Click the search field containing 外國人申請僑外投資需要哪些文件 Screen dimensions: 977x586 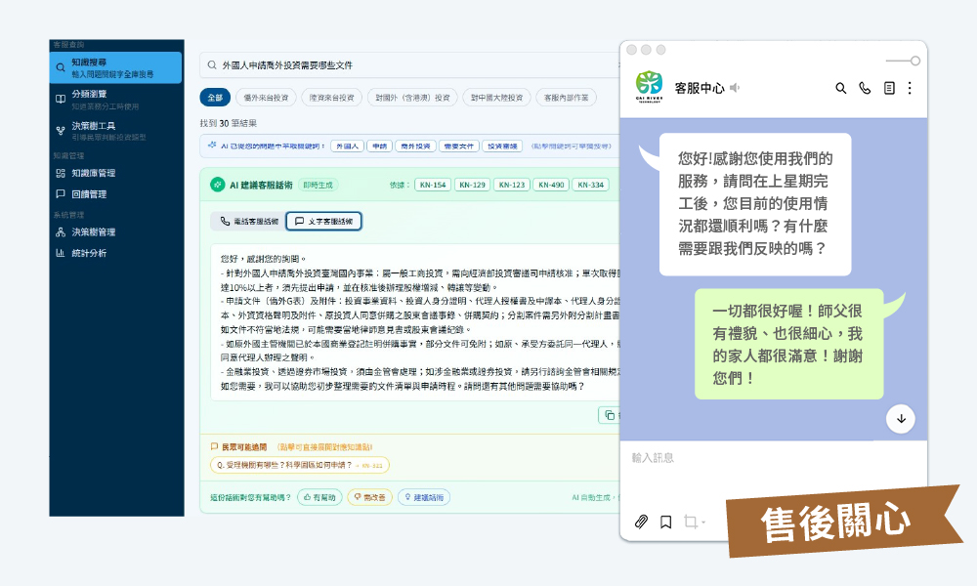tap(409, 64)
